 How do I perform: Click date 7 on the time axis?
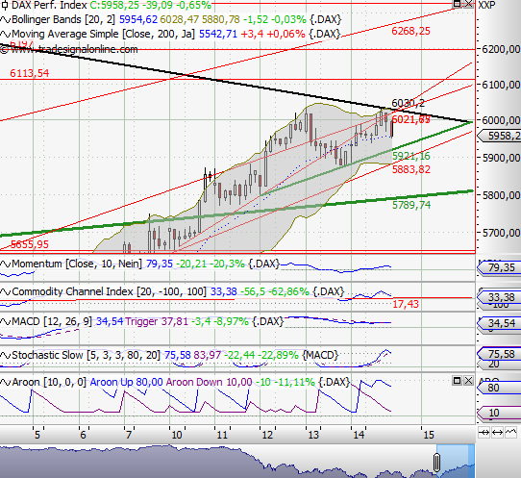[x=129, y=435]
